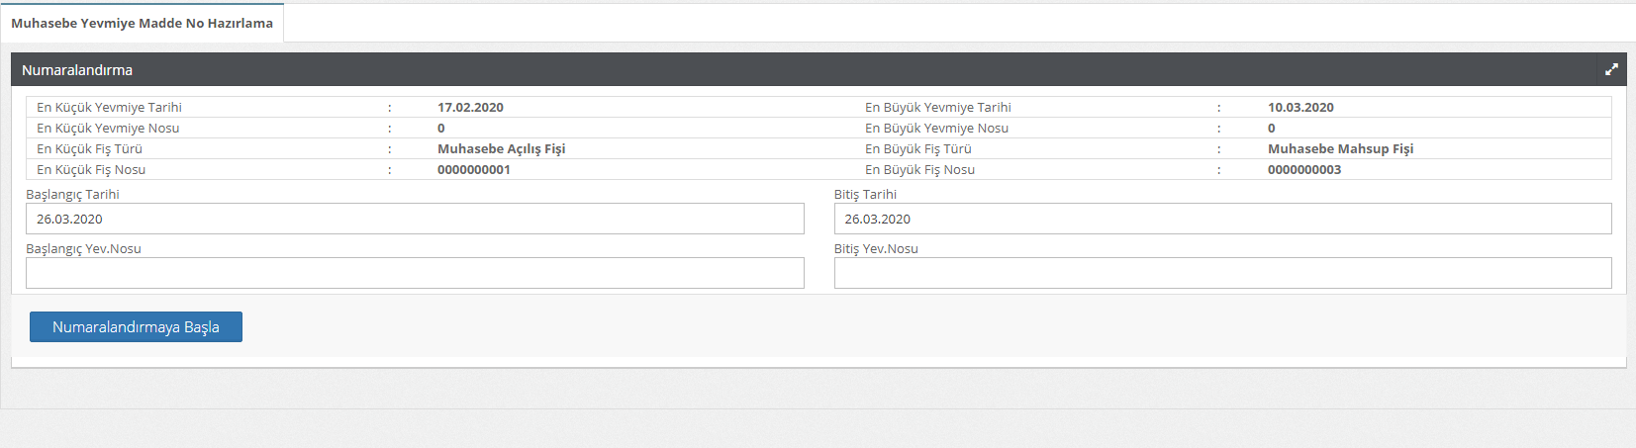Focus the Başlangıç Yev.Nosu input box
The image size is (1636, 448).
(x=415, y=273)
